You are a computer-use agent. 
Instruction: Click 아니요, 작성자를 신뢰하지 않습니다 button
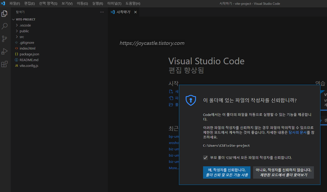pos(284,172)
